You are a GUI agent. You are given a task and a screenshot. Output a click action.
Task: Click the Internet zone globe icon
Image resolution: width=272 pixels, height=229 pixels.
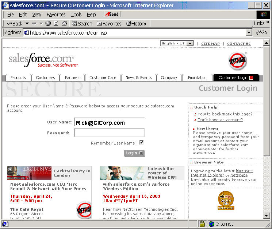point(211,224)
